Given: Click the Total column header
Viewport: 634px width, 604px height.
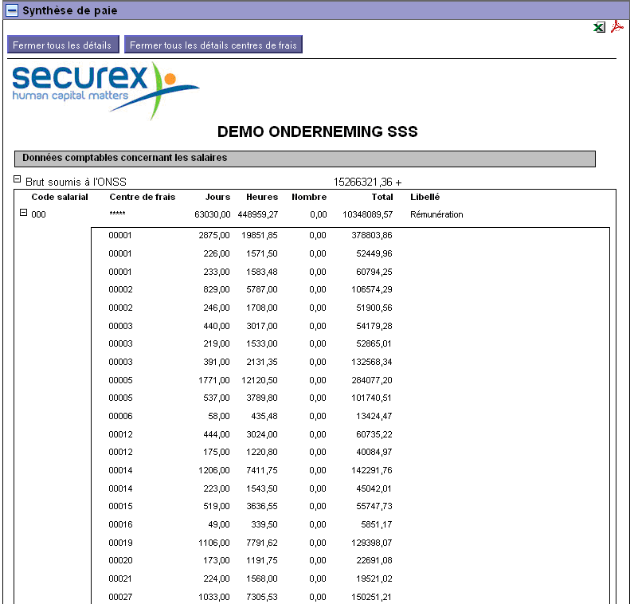Looking at the screenshot, I should (382, 197).
